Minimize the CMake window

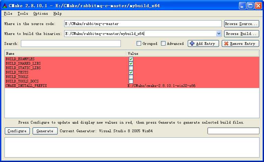[x=242, y=6]
